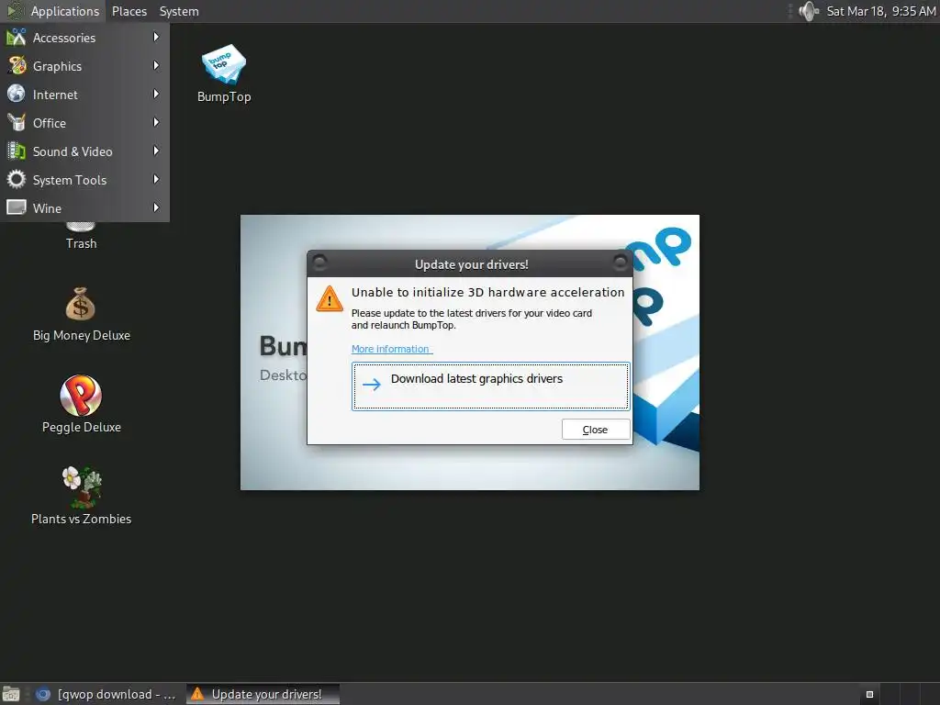The image size is (940, 705).
Task: Expand the Internet submenu arrow
Action: coord(156,95)
